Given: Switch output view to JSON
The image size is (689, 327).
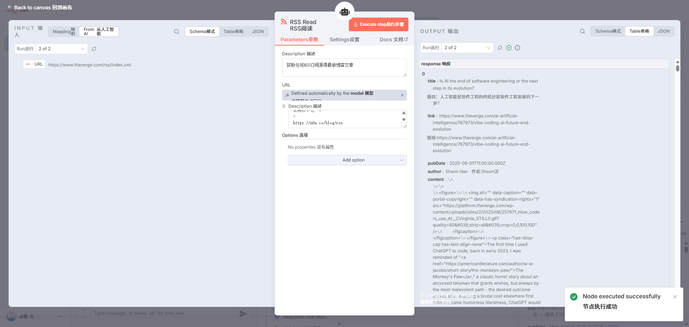Looking at the screenshot, I should (x=664, y=31).
